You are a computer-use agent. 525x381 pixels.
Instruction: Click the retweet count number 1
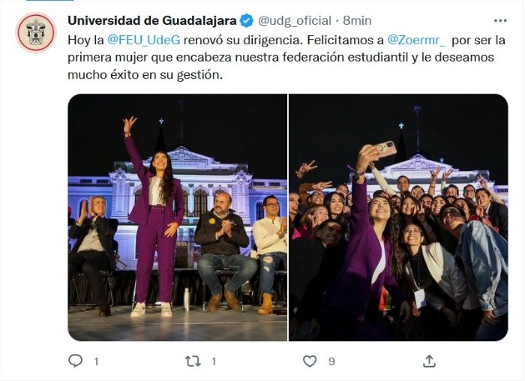[x=214, y=361]
